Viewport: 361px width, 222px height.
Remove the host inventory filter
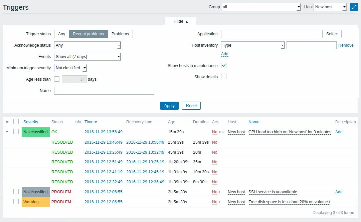coord(346,45)
